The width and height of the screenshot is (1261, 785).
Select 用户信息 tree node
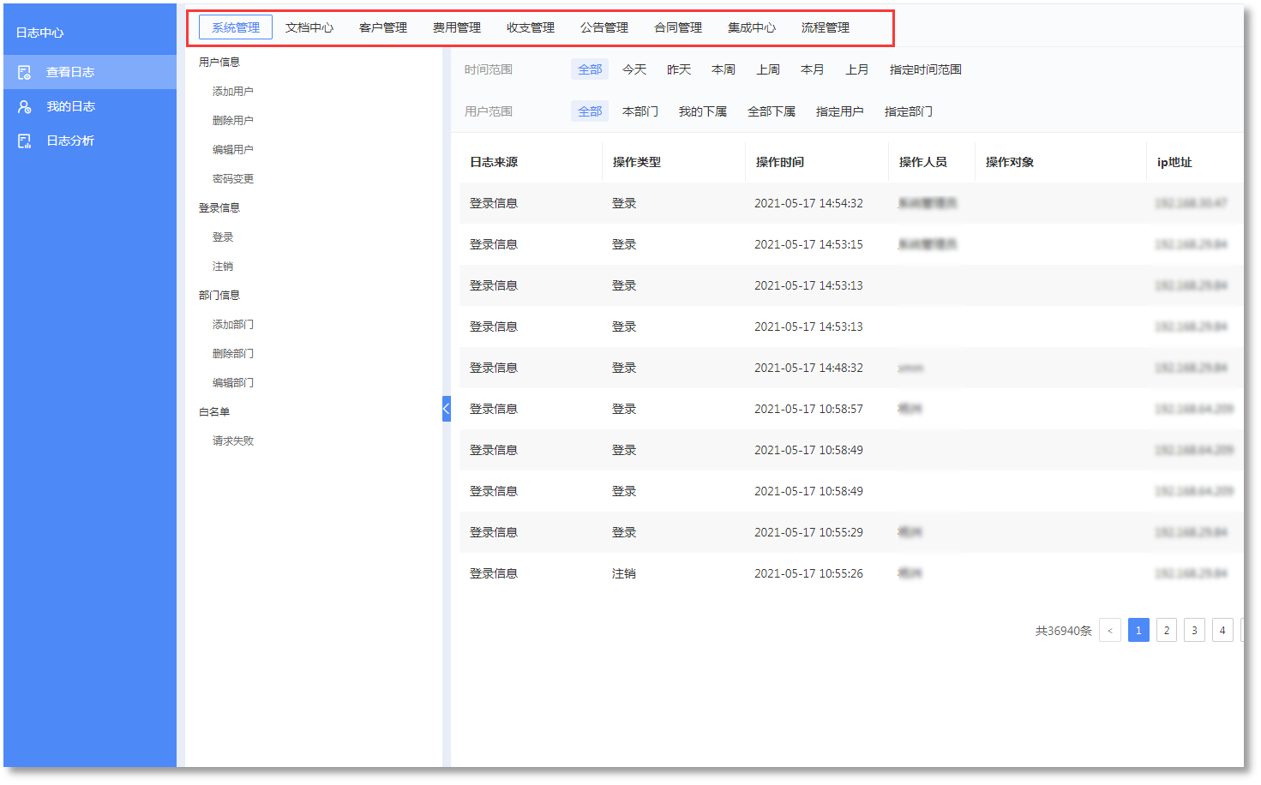click(219, 62)
